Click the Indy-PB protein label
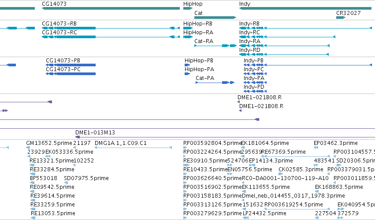 coord(253,61)
